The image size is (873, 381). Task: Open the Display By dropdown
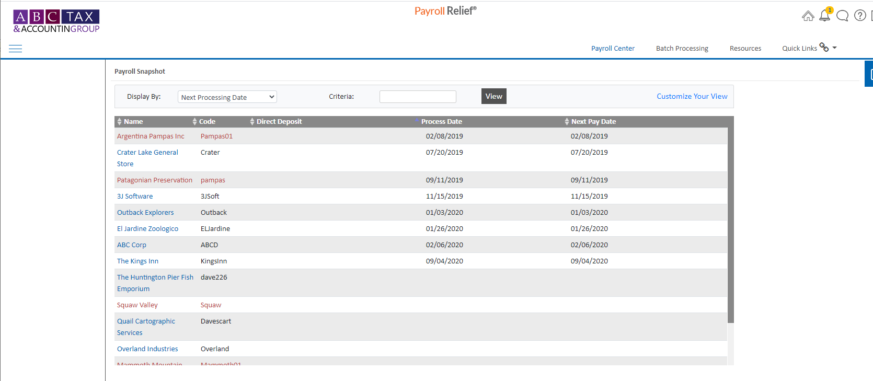click(227, 97)
